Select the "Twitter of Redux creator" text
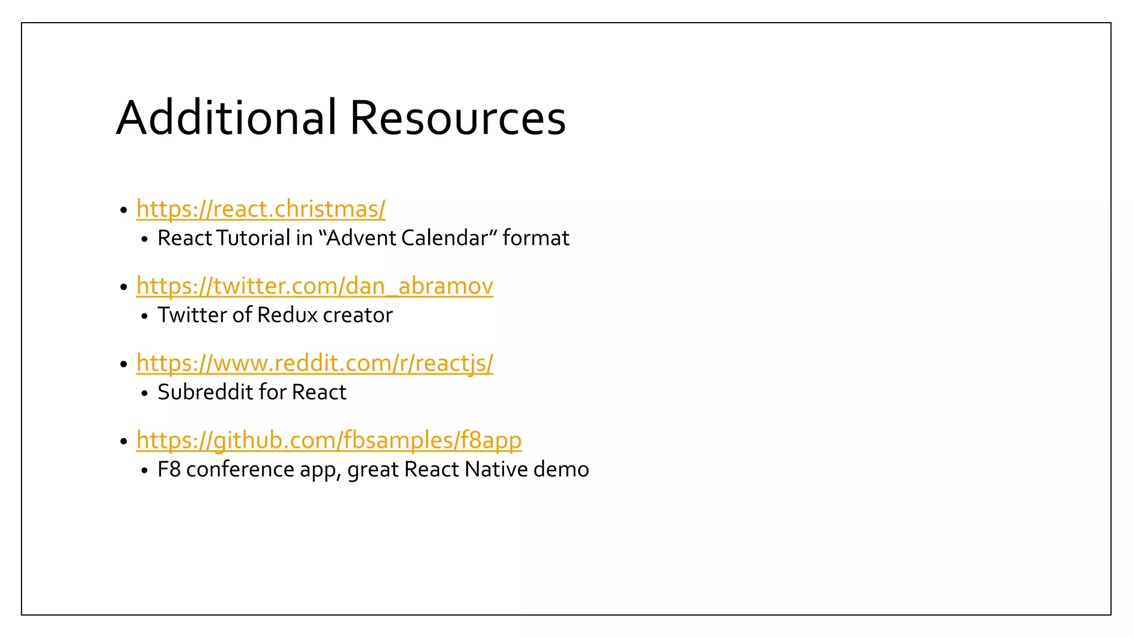This screenshot has height=637, width=1133. click(x=275, y=315)
